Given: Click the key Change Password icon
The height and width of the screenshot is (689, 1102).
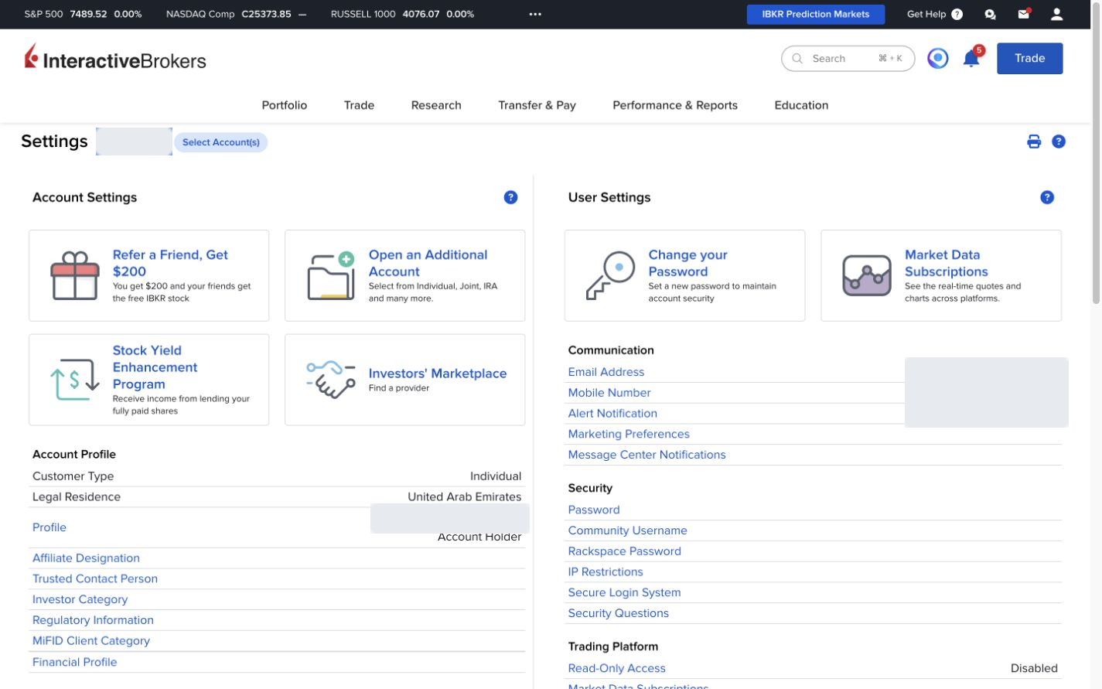Looking at the screenshot, I should click(611, 275).
